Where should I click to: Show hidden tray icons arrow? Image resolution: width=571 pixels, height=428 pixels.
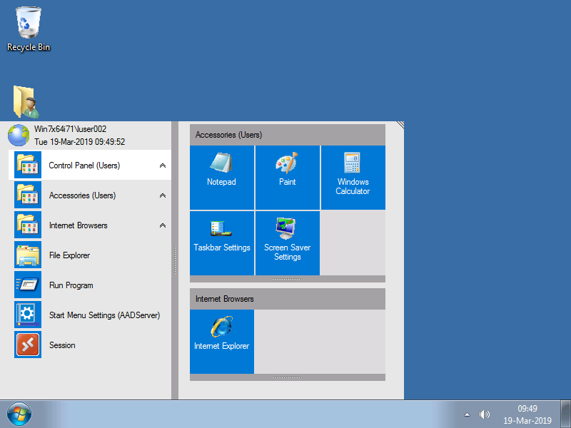(x=467, y=414)
